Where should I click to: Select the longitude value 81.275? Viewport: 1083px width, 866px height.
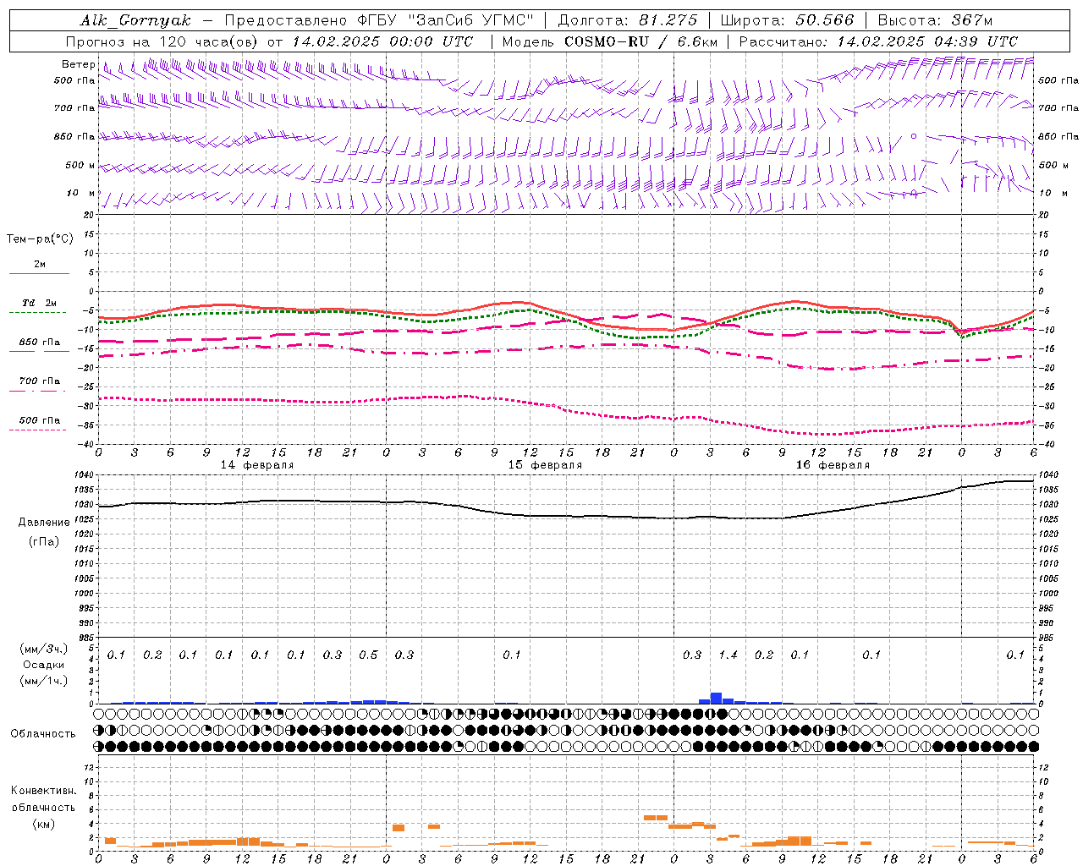point(668,20)
